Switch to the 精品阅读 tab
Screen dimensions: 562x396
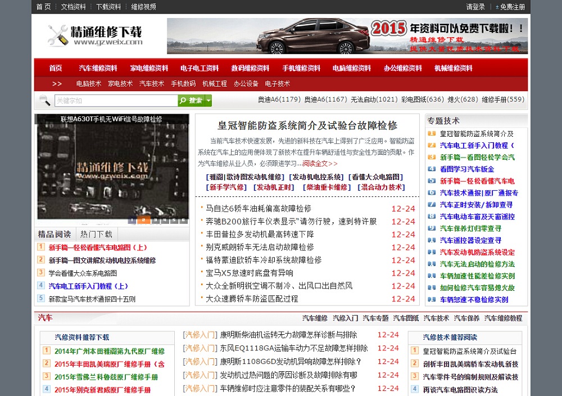pyautogui.click(x=55, y=234)
